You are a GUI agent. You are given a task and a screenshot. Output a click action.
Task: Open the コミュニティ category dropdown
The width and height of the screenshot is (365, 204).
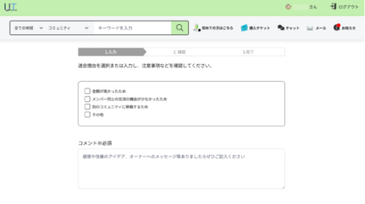(68, 28)
